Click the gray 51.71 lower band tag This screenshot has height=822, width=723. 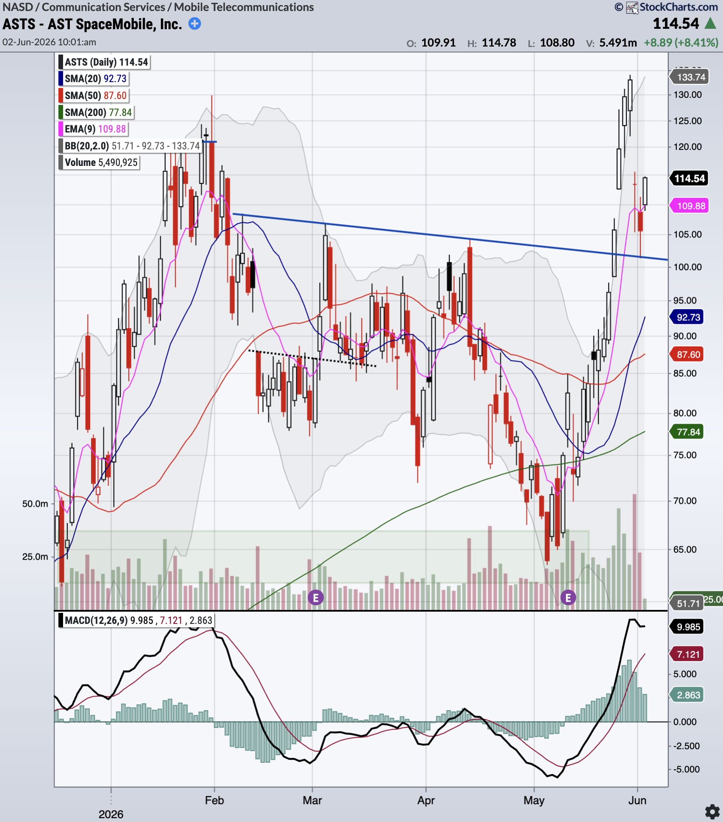pos(686,603)
